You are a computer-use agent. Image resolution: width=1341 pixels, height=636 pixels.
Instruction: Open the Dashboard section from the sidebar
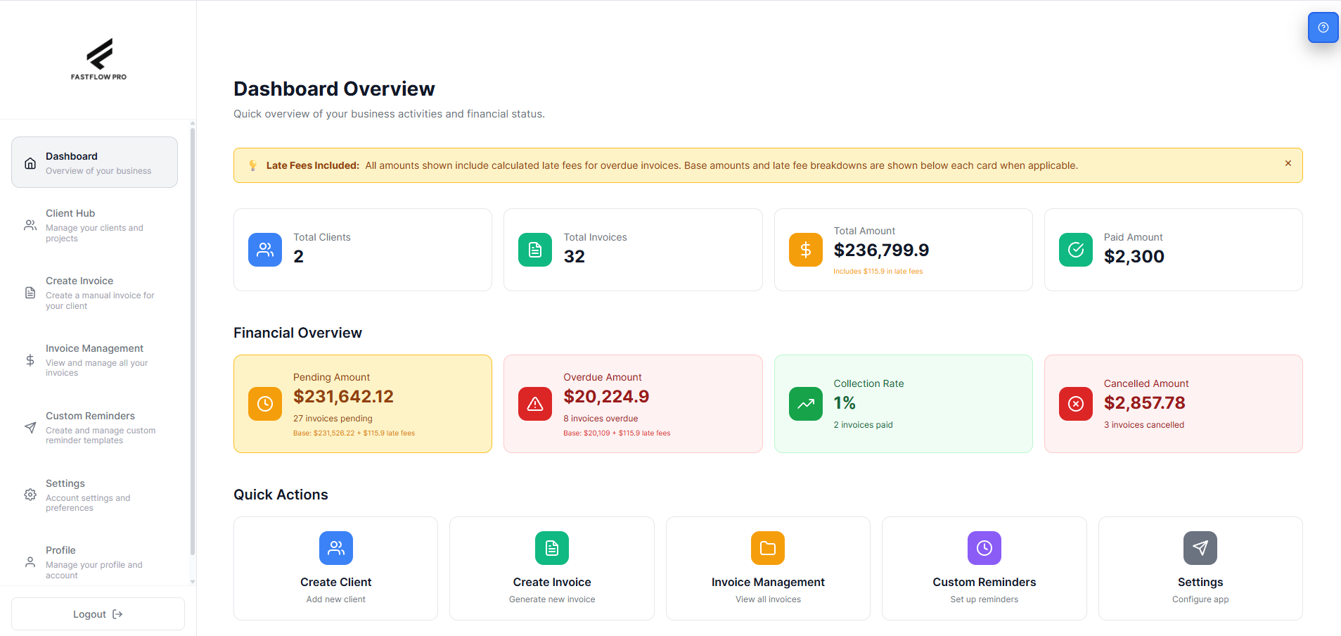tap(94, 162)
